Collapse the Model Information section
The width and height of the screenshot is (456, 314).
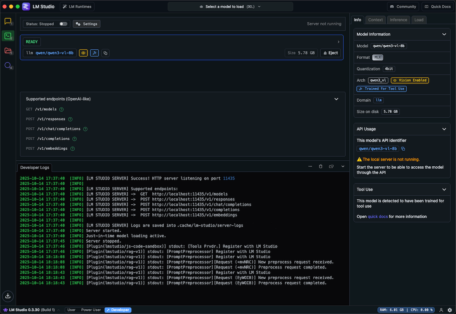click(444, 34)
